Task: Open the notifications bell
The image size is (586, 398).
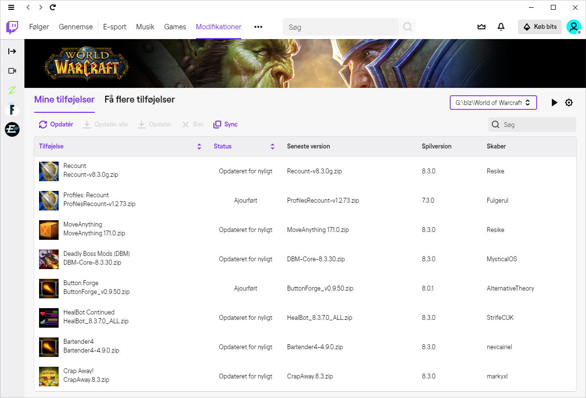Action: [x=501, y=27]
